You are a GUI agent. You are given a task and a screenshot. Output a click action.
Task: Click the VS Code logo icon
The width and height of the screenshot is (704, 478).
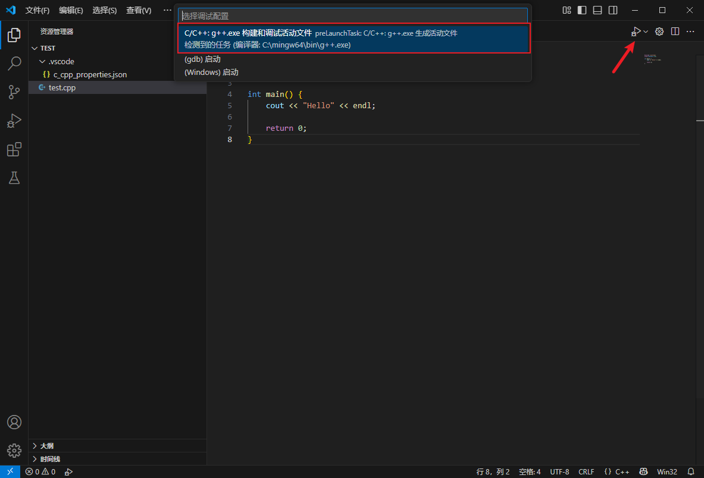click(x=11, y=10)
